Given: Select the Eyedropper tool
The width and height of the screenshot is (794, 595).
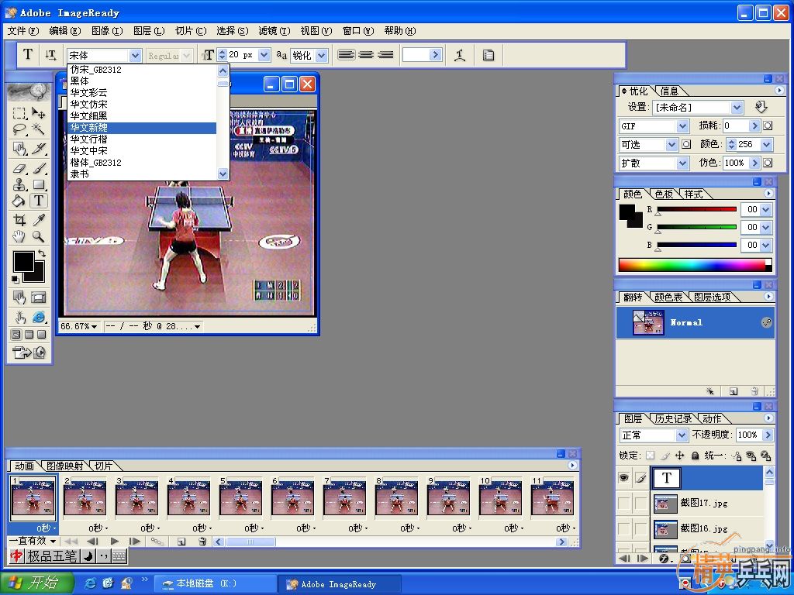Looking at the screenshot, I should [x=39, y=220].
